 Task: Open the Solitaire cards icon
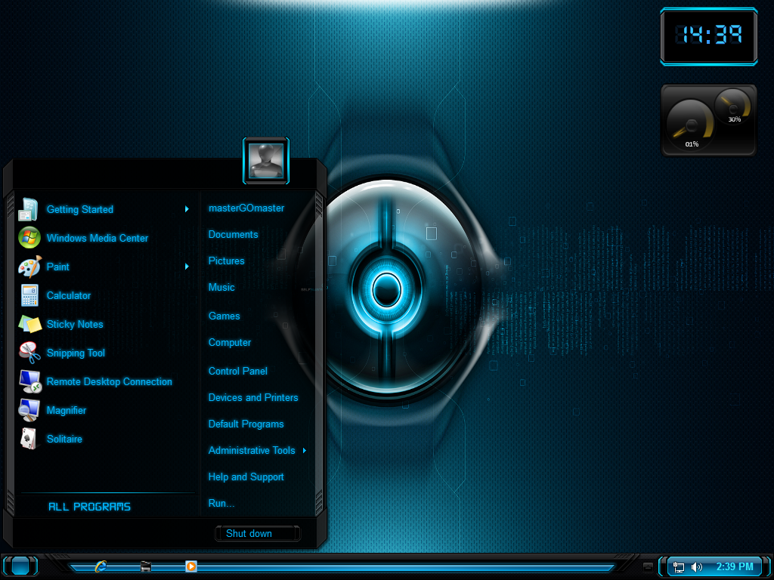[29, 439]
